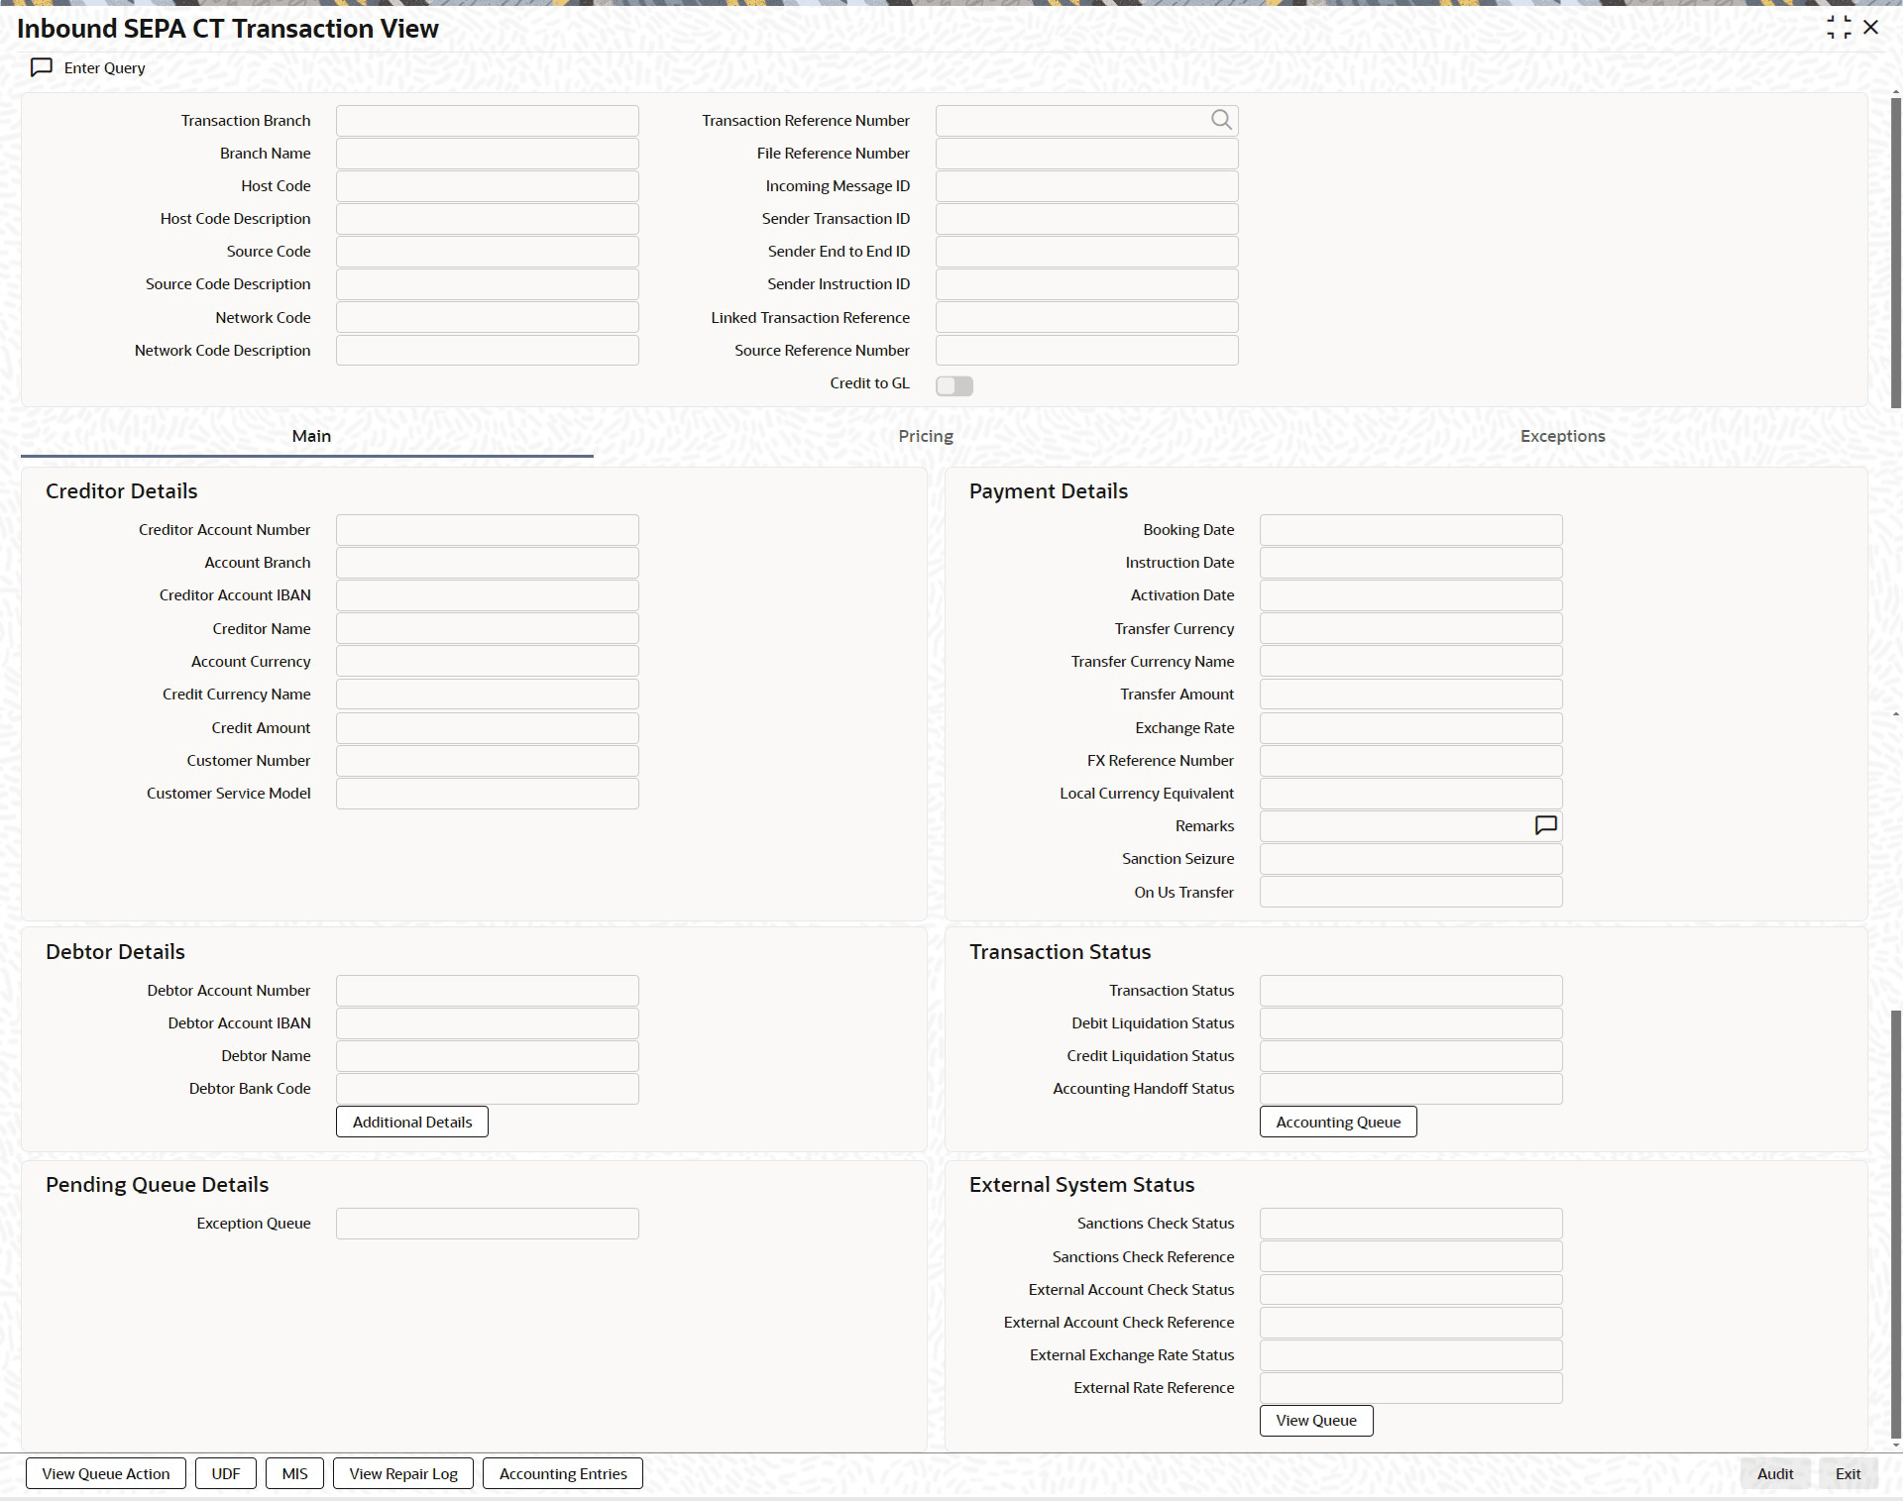Open View Queue Action

point(106,1473)
